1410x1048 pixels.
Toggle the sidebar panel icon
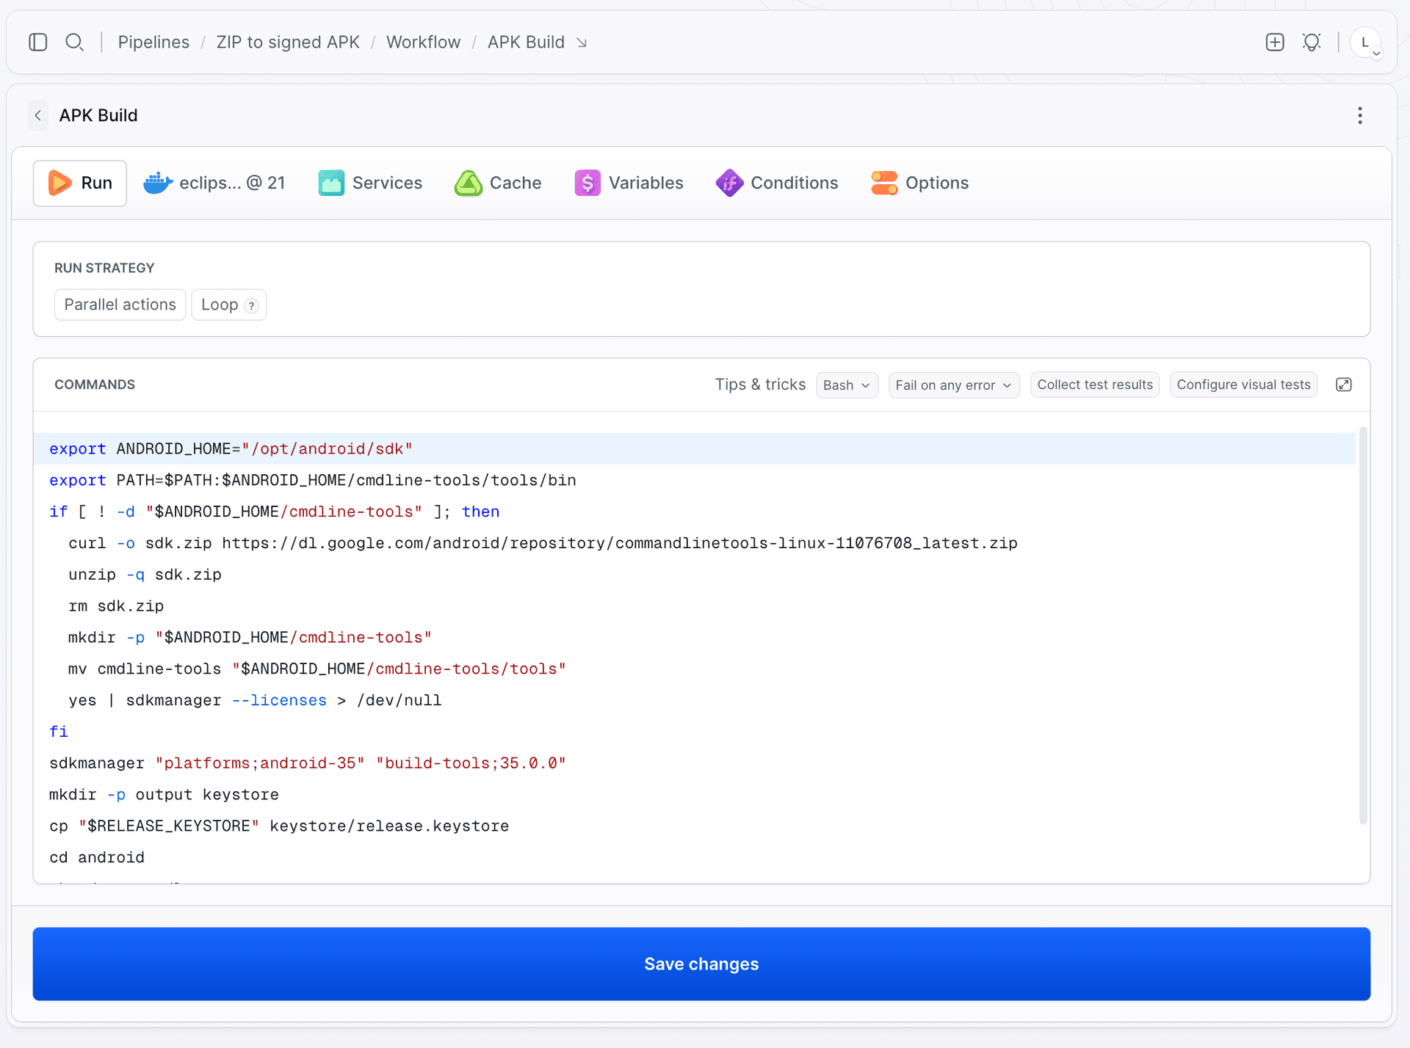(x=38, y=43)
